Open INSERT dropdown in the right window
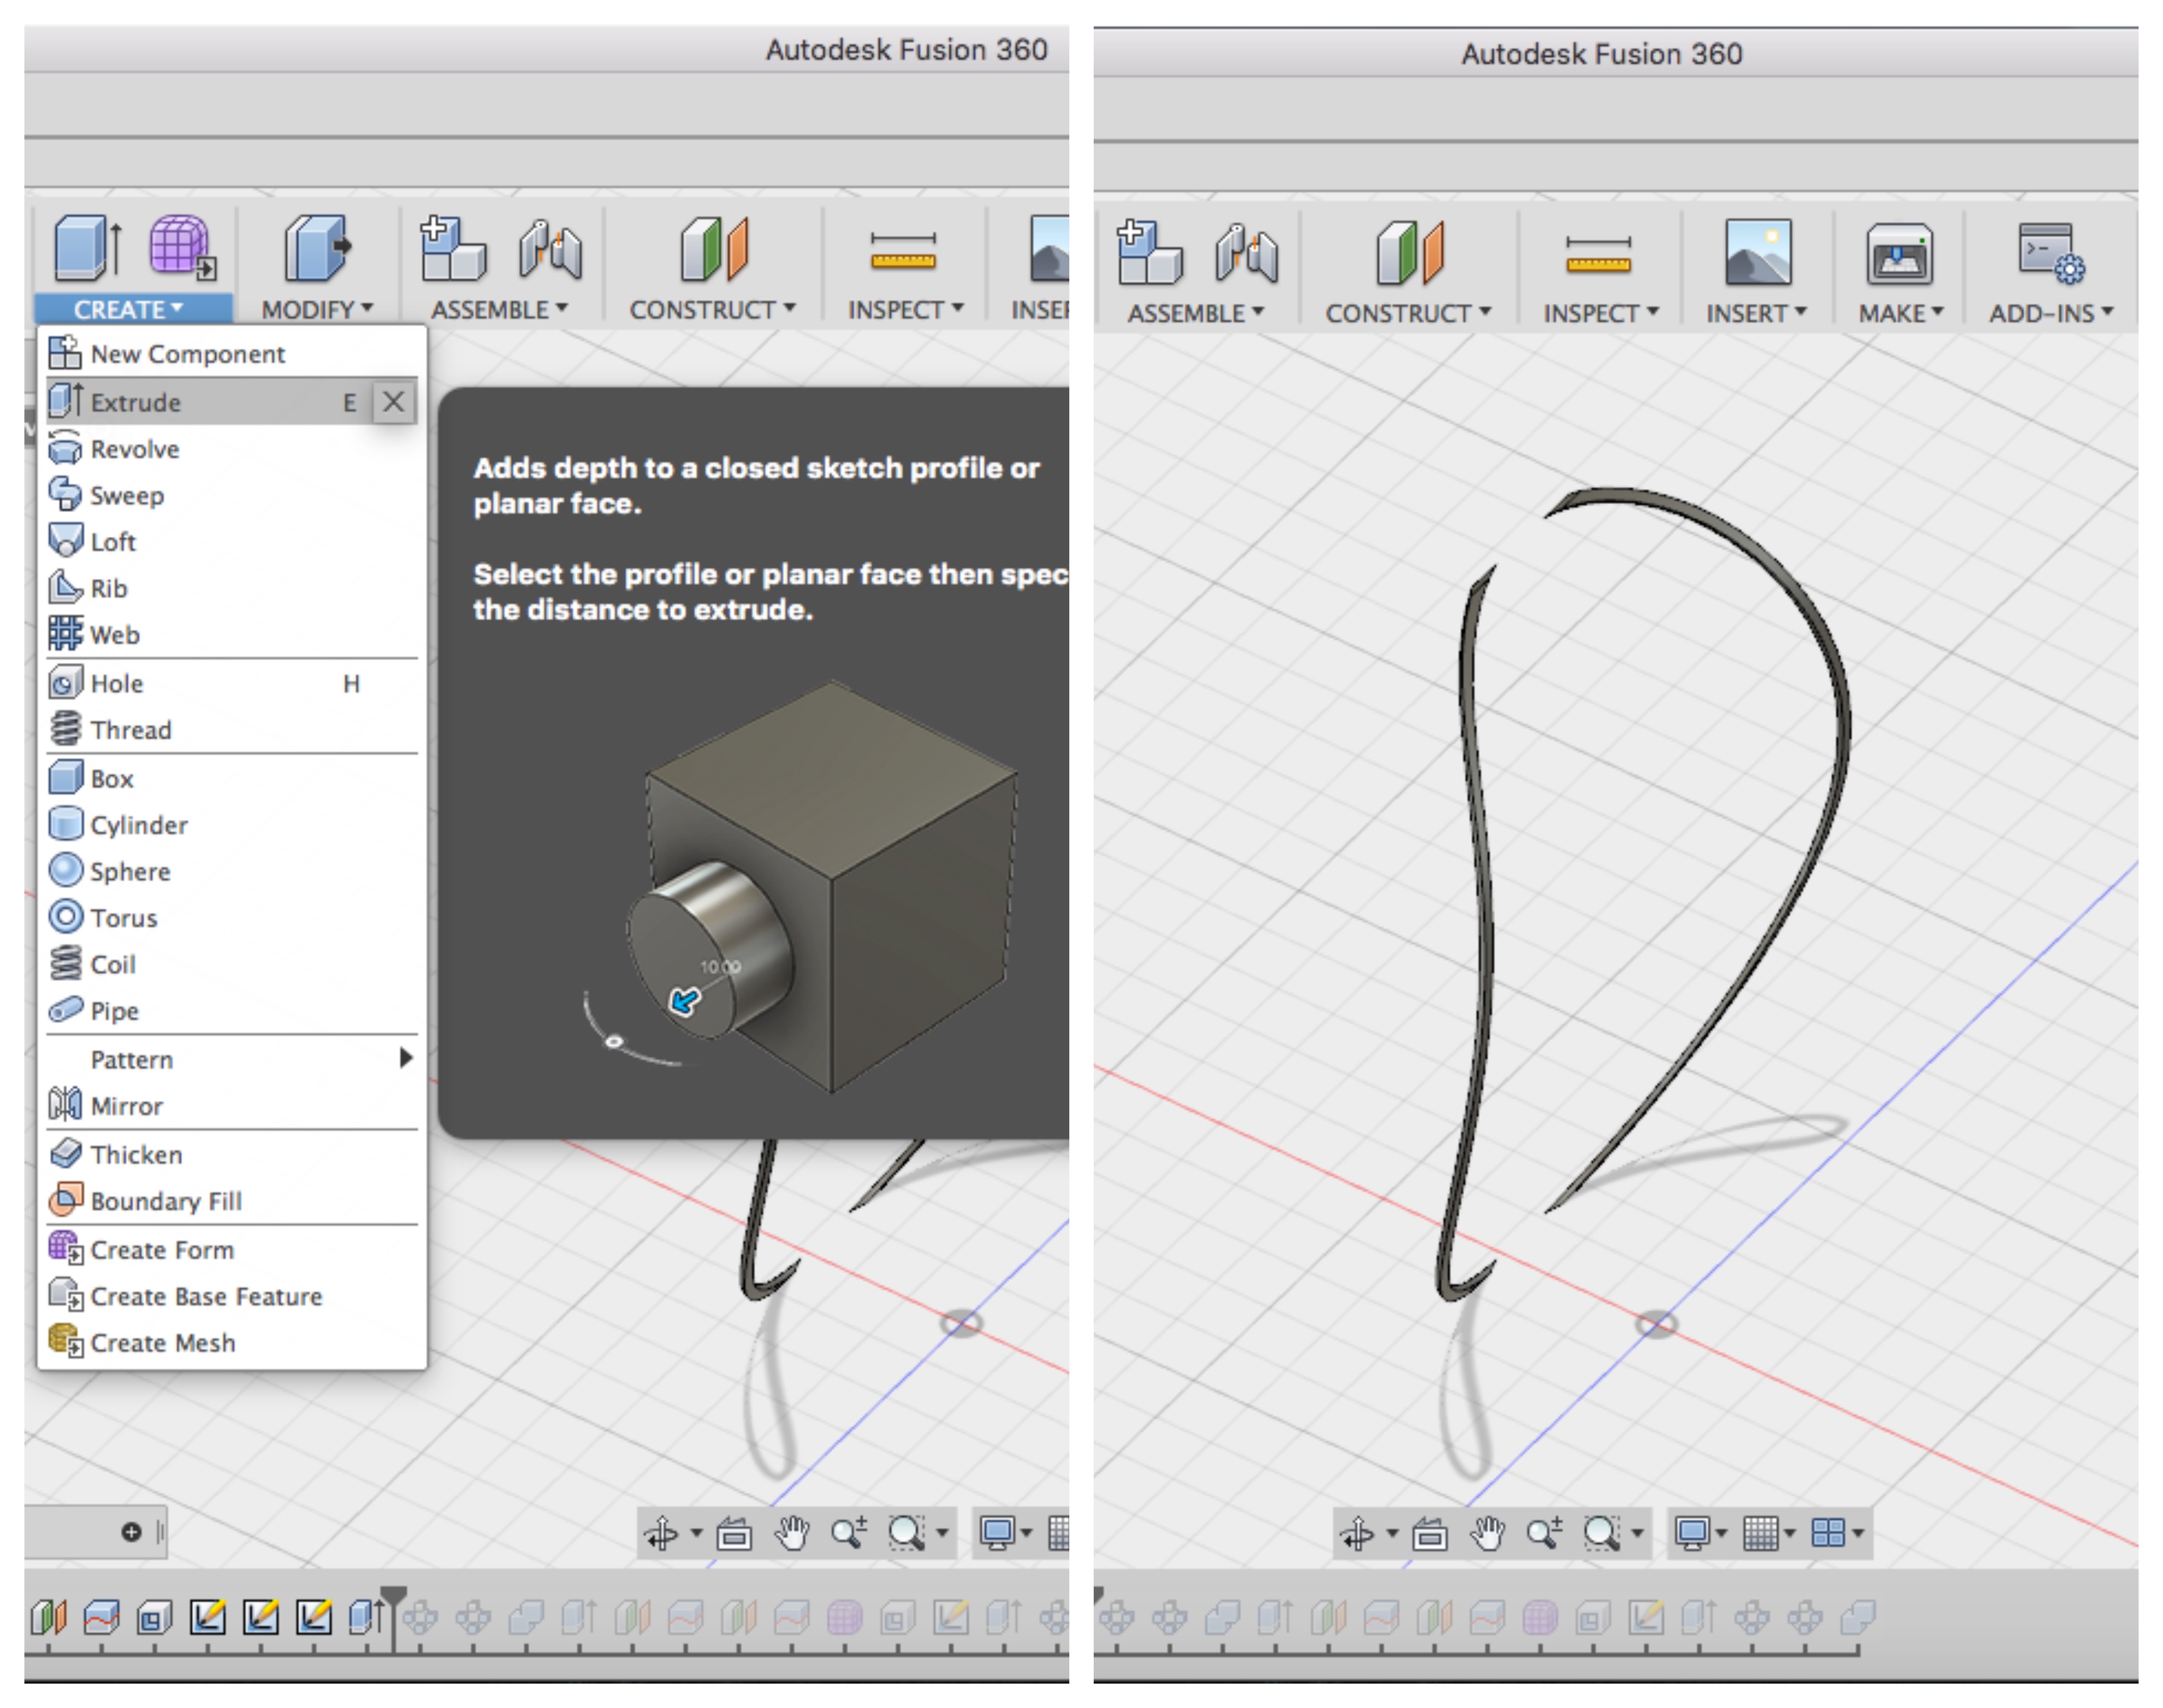 click(x=1757, y=313)
